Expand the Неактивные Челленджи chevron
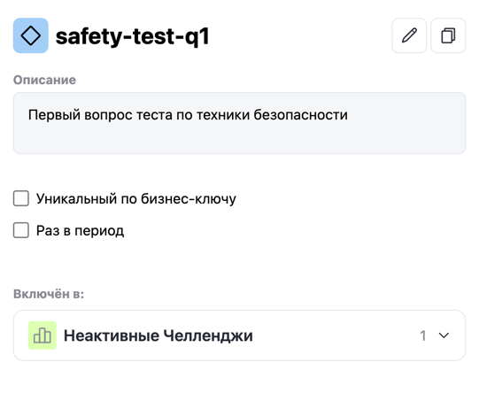Image resolution: width=487 pixels, height=401 pixels. [x=444, y=335]
